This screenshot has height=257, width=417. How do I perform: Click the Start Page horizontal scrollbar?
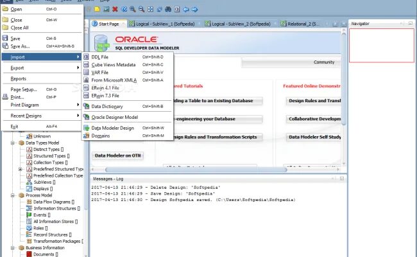coord(196,170)
